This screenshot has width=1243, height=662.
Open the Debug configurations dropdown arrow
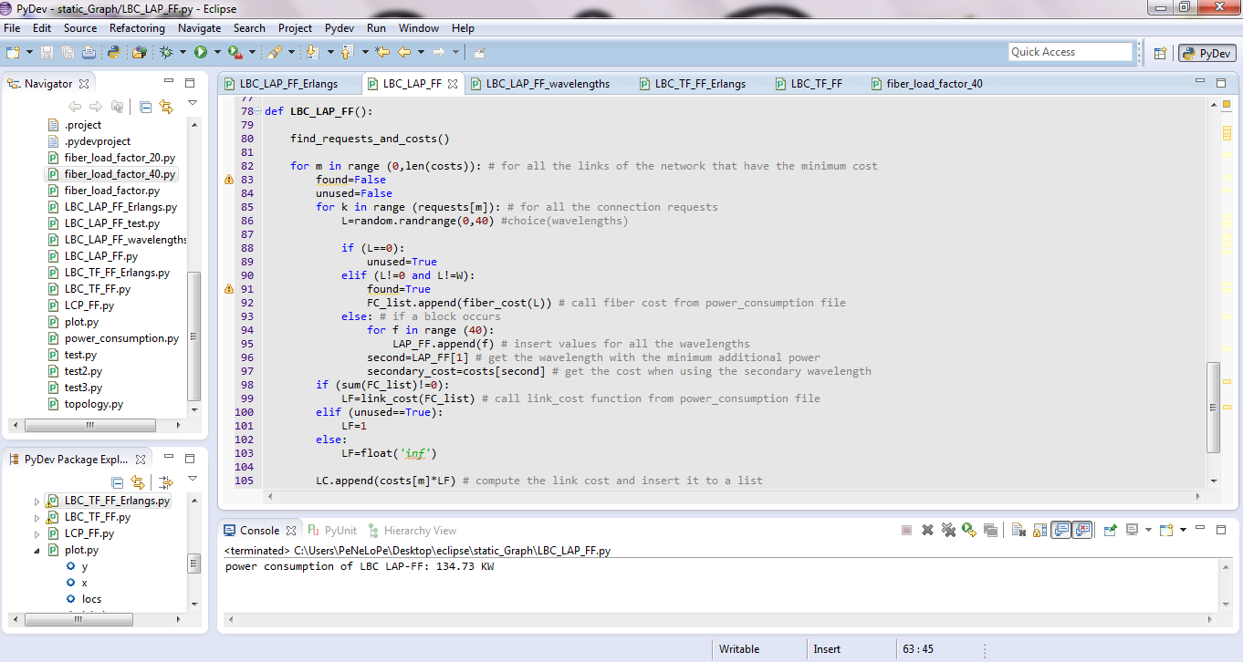point(183,52)
